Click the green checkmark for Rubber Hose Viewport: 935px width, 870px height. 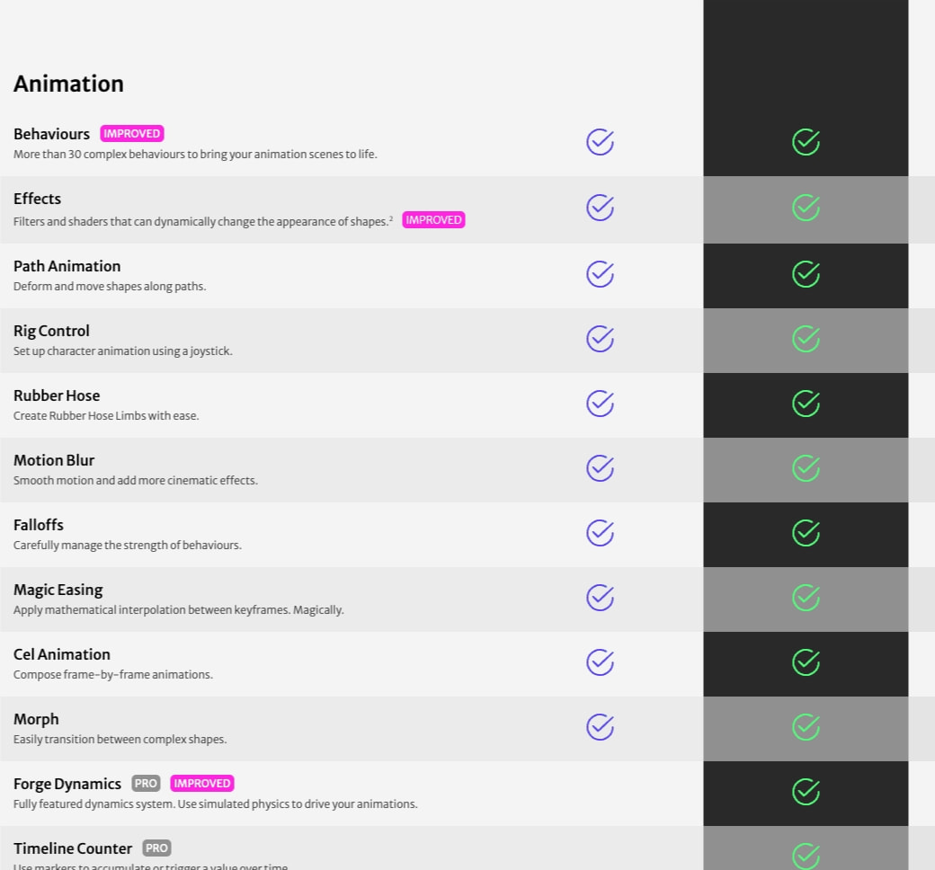(x=806, y=404)
